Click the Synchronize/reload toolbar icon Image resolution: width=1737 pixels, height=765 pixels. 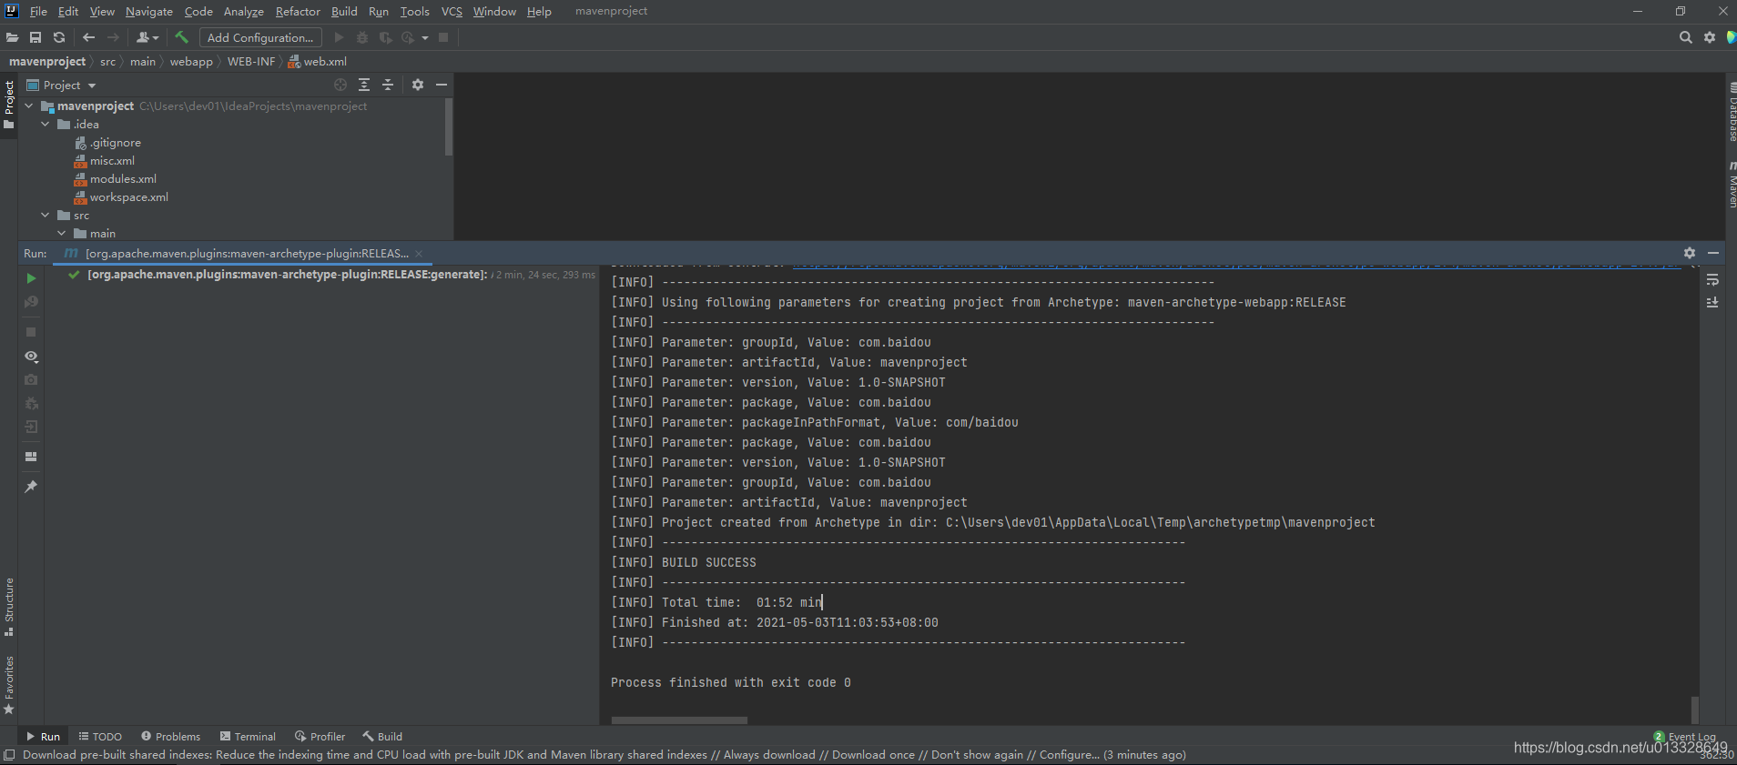tap(59, 37)
